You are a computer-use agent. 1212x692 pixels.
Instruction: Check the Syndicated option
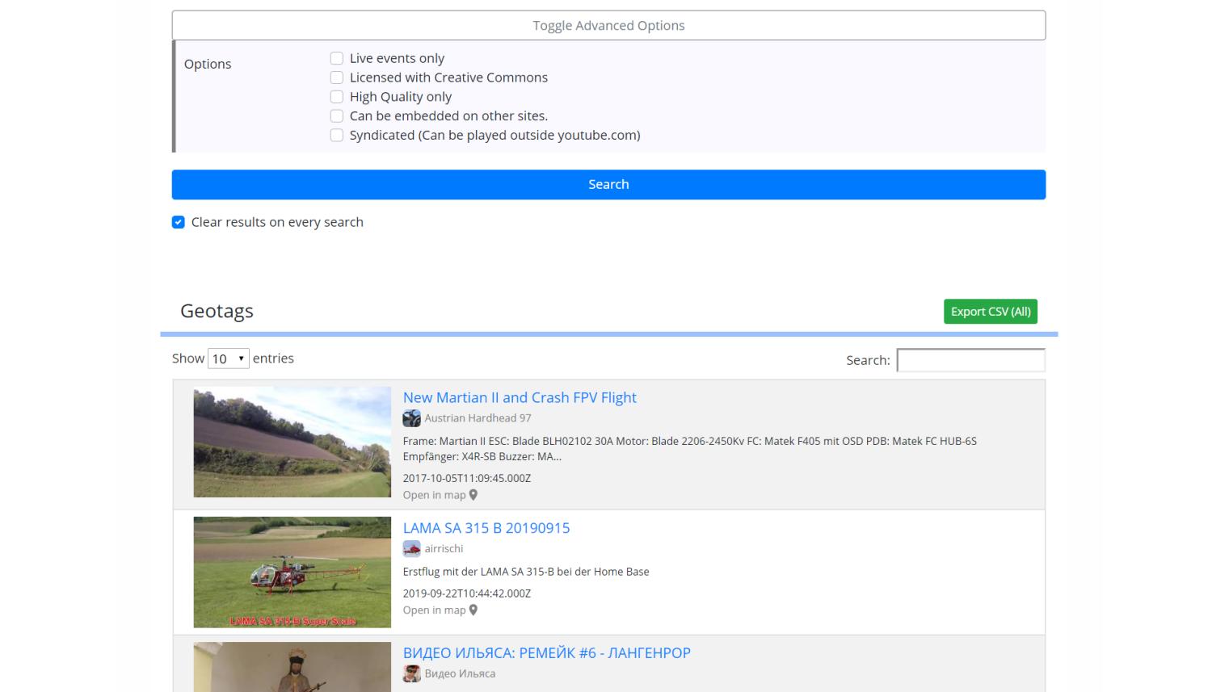coord(337,136)
